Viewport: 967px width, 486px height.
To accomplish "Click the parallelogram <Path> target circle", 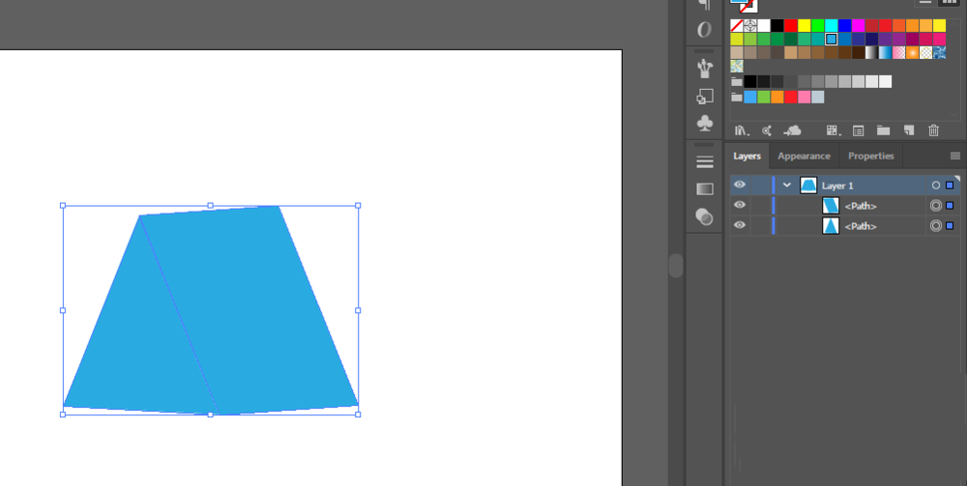I will (x=936, y=206).
